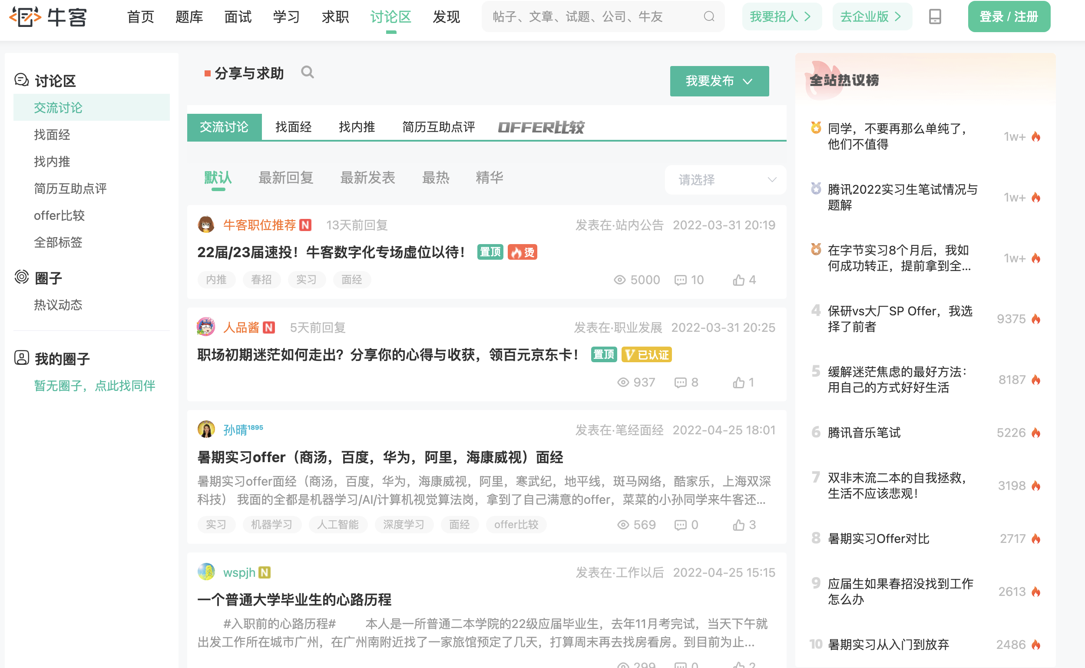
Task: Click search icon beside 分享与求助 heading
Action: [x=308, y=73]
